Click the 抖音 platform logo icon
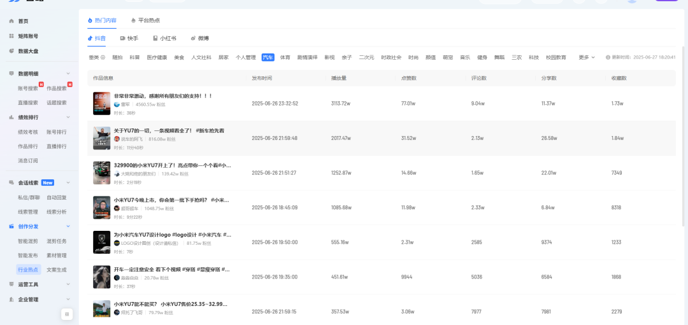 [x=90, y=38]
